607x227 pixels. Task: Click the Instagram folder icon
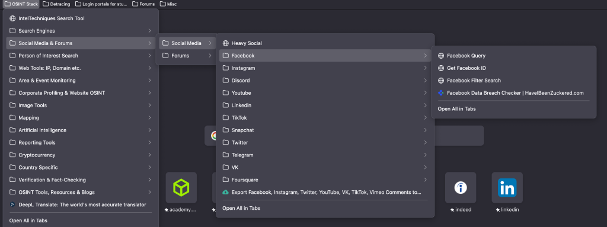(226, 68)
